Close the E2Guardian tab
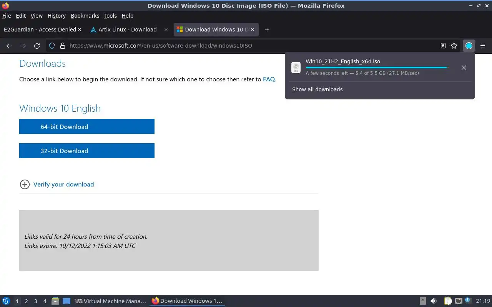Viewport: 492px width, 307px height. click(80, 30)
